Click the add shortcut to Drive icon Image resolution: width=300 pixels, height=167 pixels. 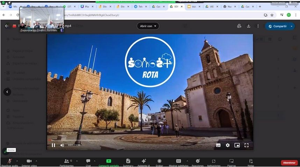click(239, 26)
